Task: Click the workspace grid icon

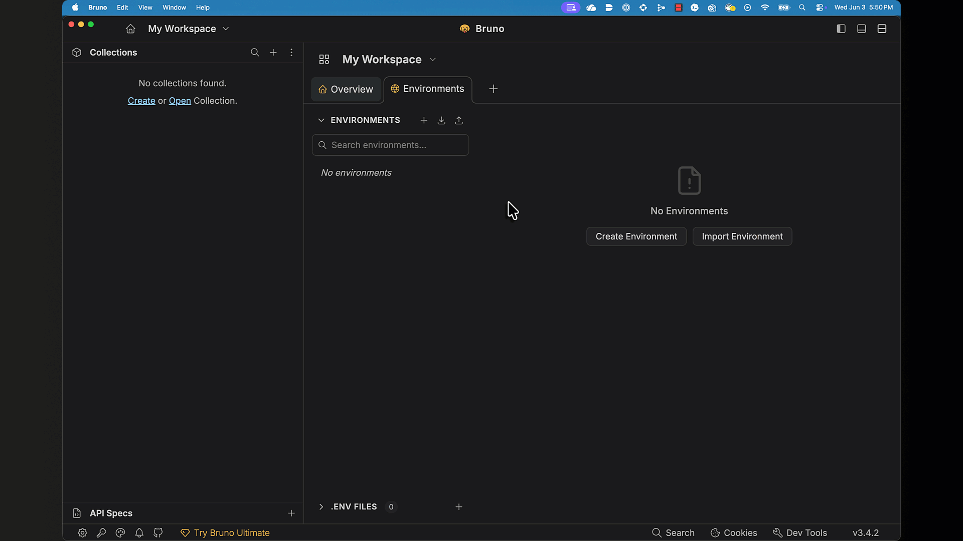Action: point(324,60)
